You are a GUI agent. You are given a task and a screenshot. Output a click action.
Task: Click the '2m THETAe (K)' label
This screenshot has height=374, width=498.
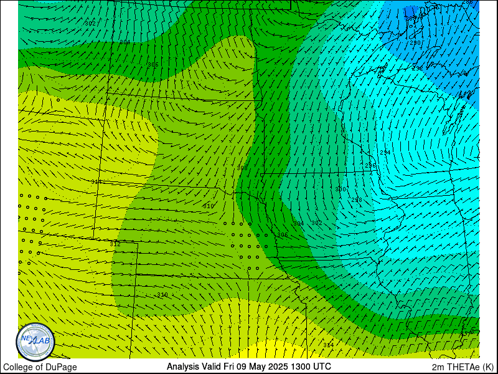[x=463, y=367]
